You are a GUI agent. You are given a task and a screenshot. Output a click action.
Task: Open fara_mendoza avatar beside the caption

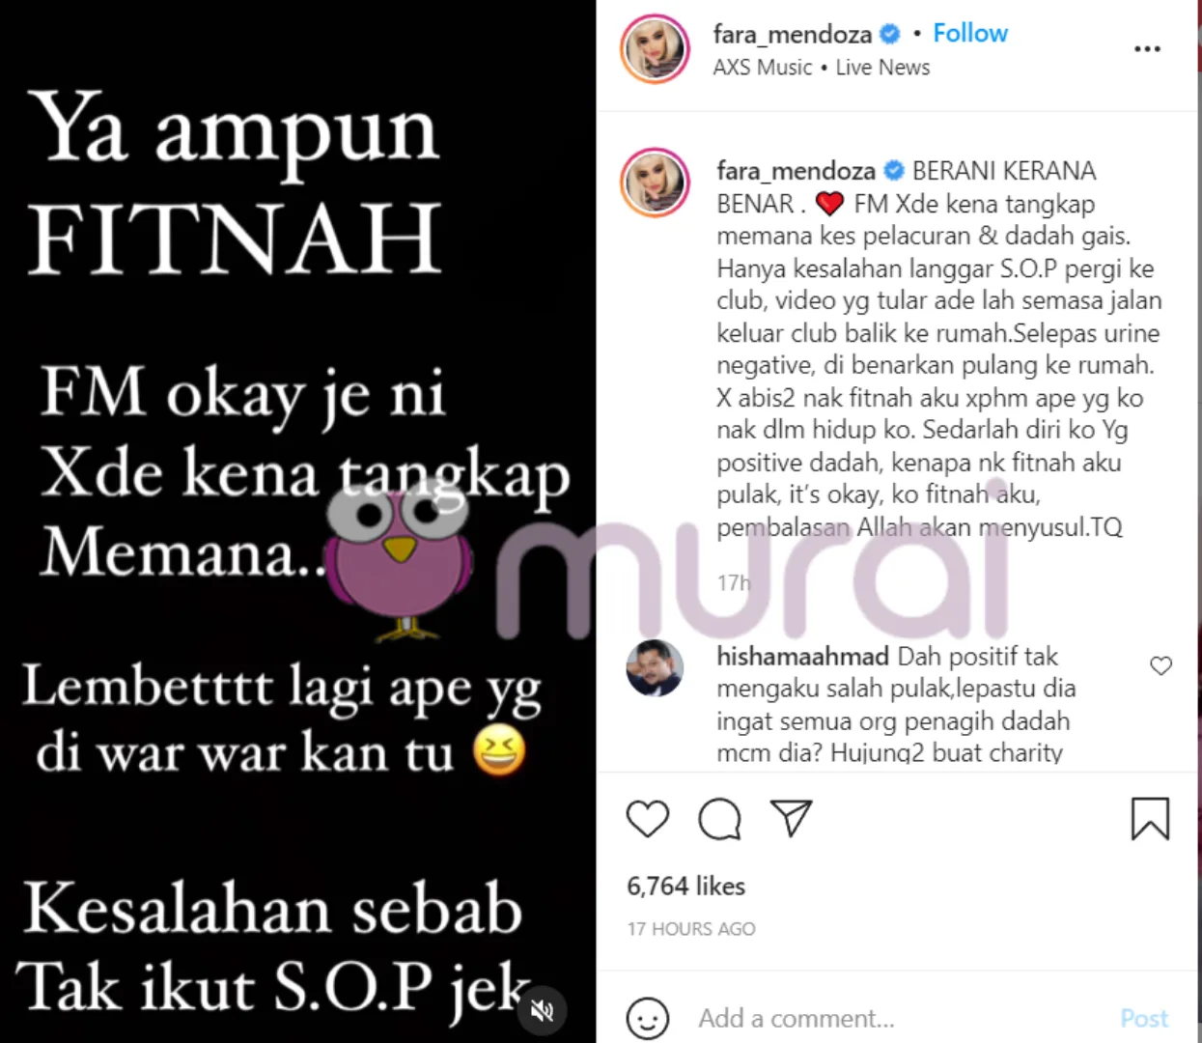(x=656, y=183)
